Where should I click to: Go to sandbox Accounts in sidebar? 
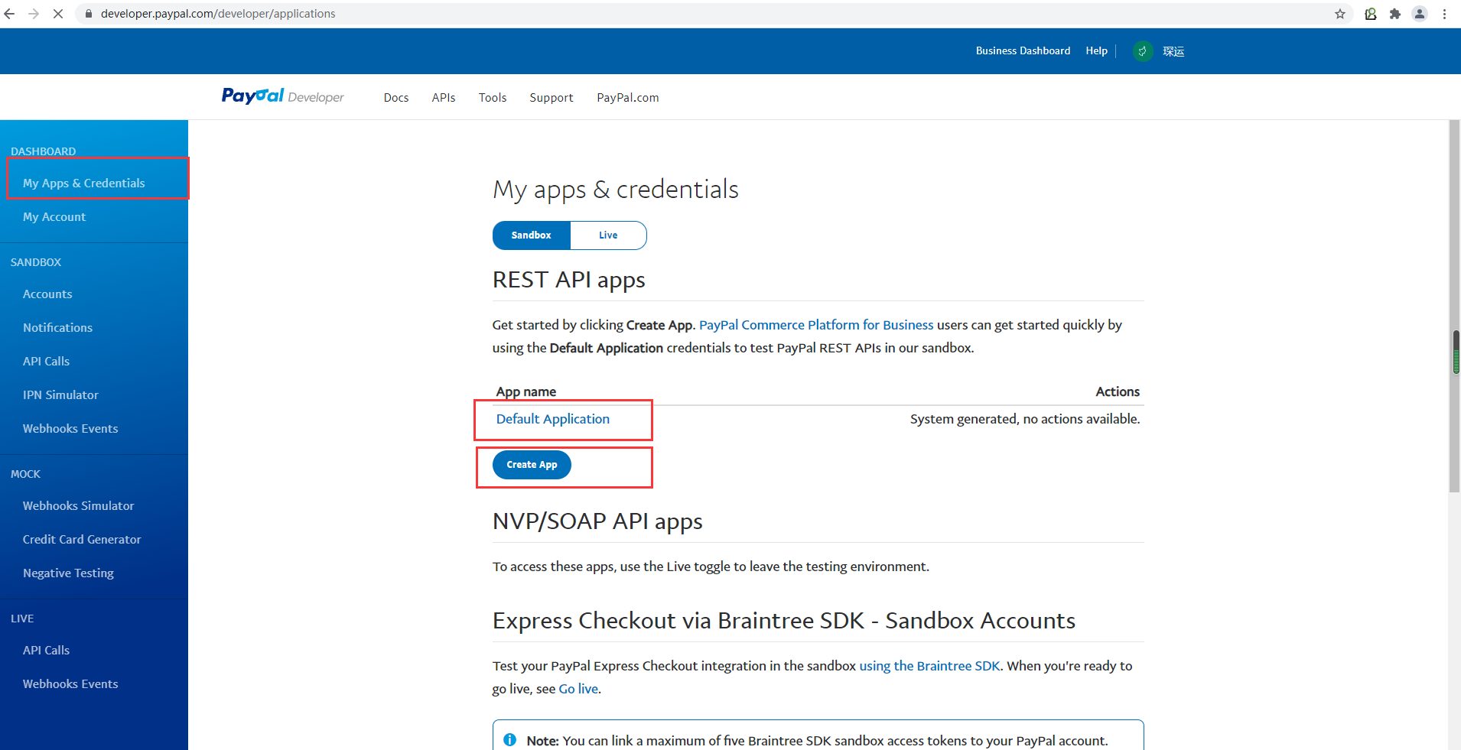click(x=47, y=294)
